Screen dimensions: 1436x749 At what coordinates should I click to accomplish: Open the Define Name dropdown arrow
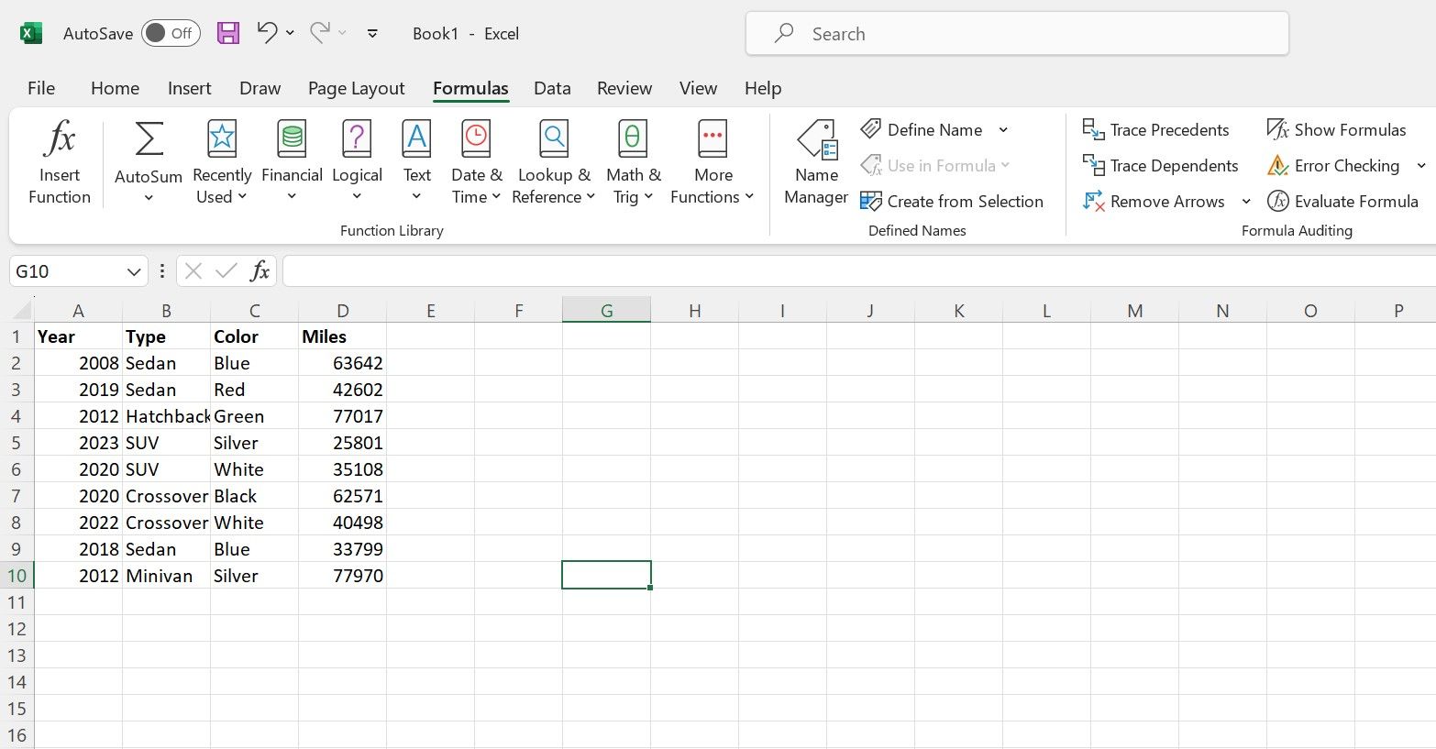(x=1003, y=129)
